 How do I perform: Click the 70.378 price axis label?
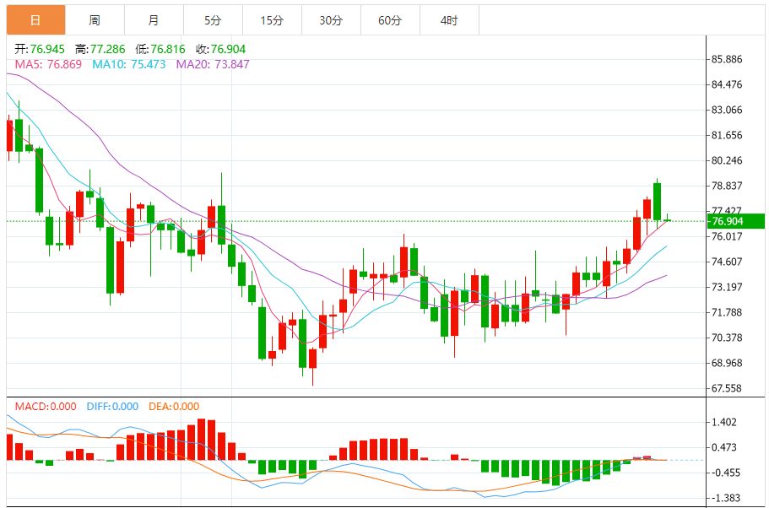coord(727,338)
